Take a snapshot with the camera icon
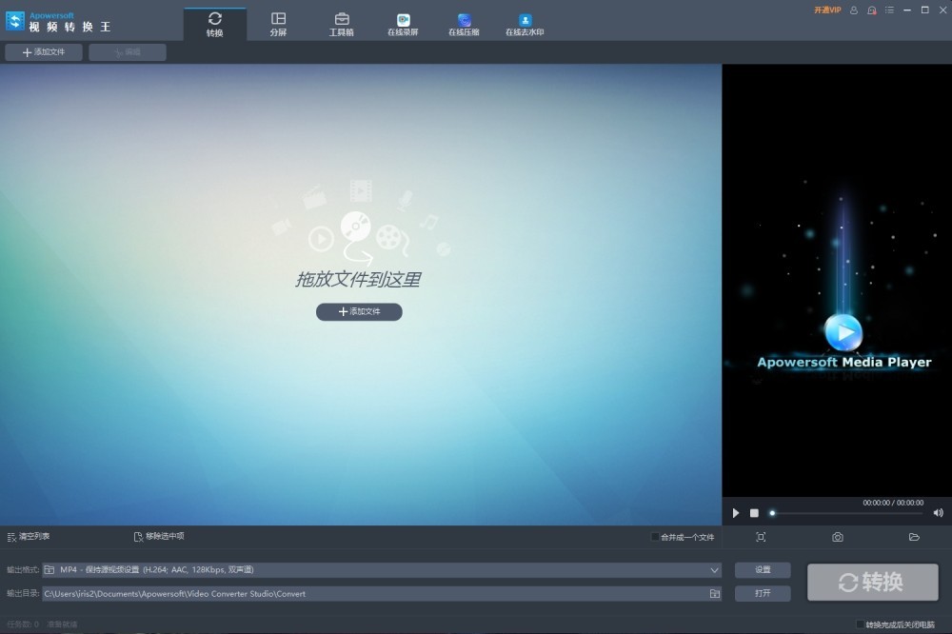Screen dimensions: 952x634 pos(837,538)
